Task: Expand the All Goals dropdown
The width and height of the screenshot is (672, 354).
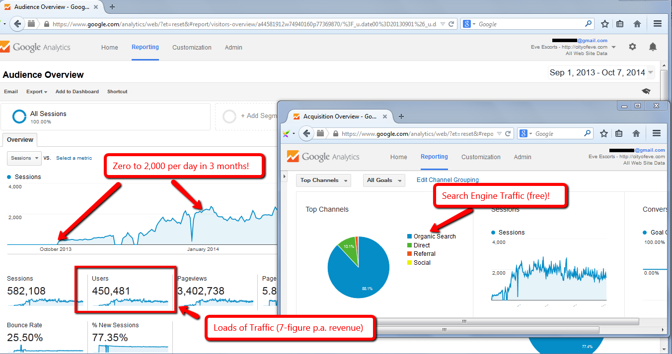Action: (x=383, y=180)
